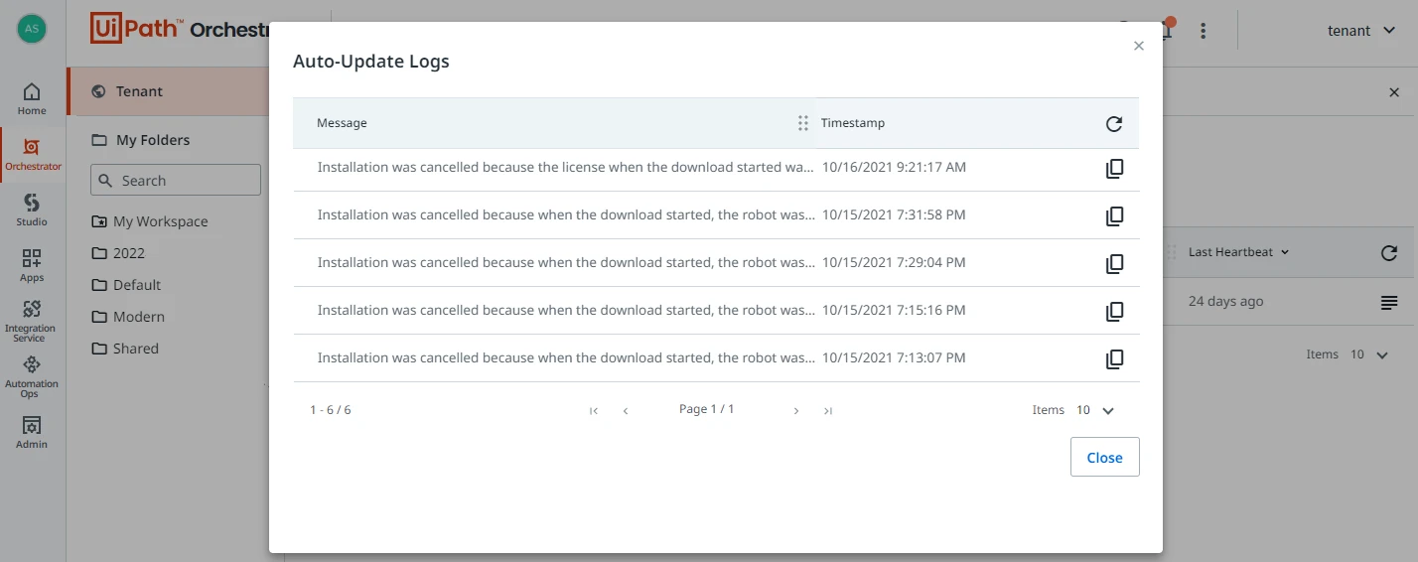Click the Close button in dialog

(x=1104, y=457)
